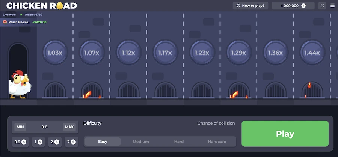
Task: Set bet to MAX
Action: click(69, 127)
